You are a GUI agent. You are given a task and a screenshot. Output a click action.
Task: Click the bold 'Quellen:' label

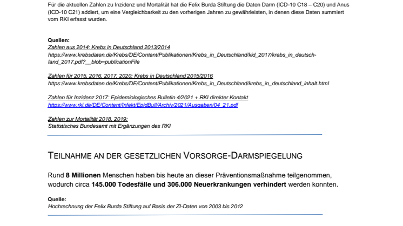[59, 40]
